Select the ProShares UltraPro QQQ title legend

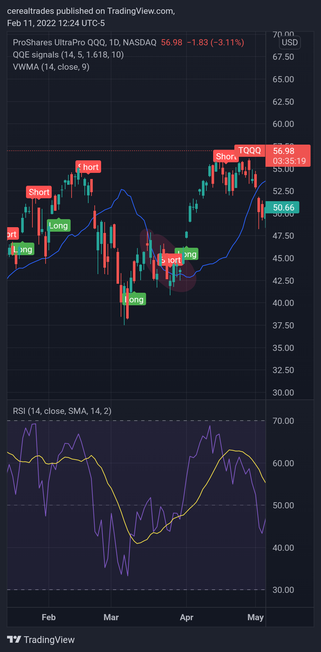85,42
